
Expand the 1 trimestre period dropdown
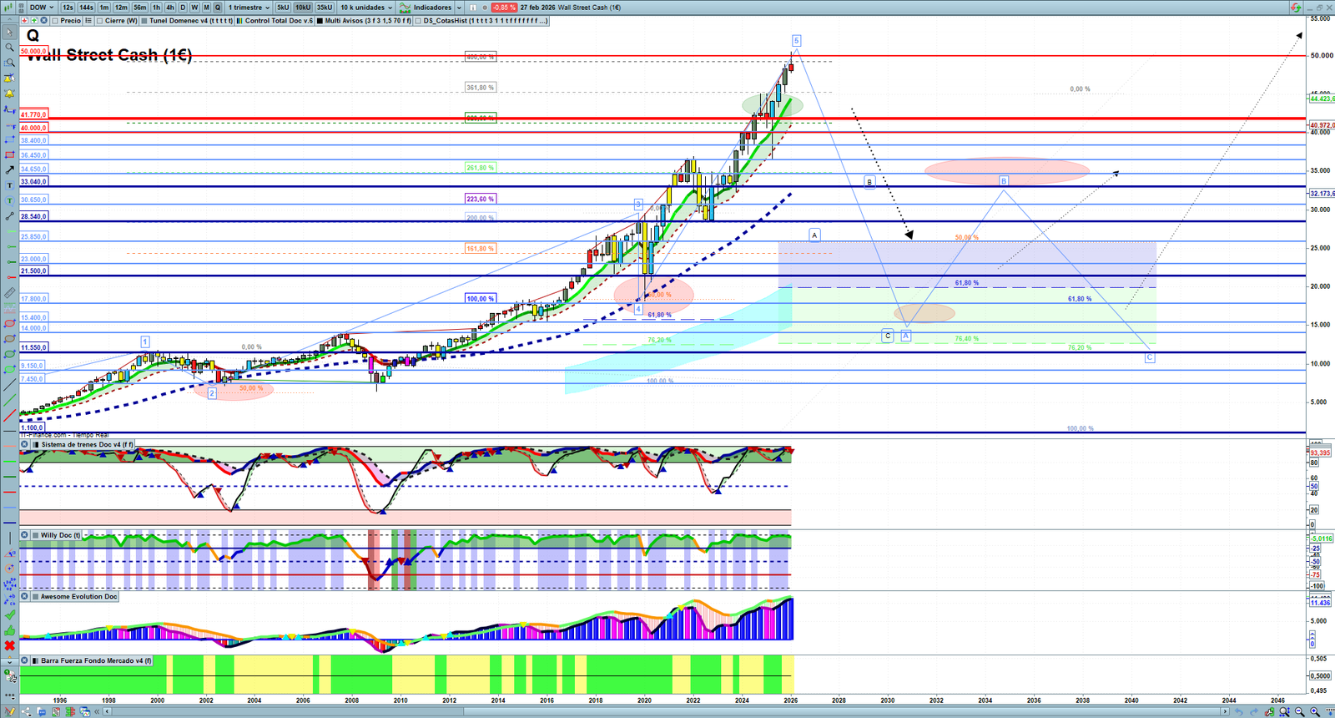pos(249,8)
